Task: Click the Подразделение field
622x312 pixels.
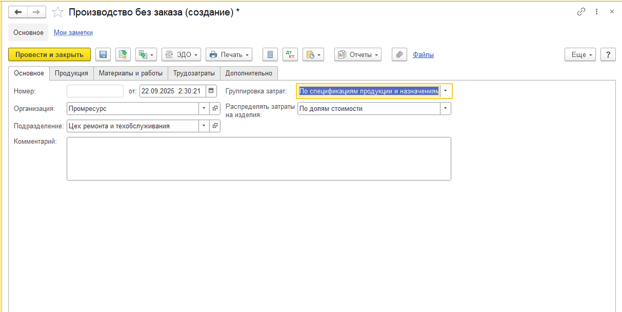Action: [x=133, y=126]
